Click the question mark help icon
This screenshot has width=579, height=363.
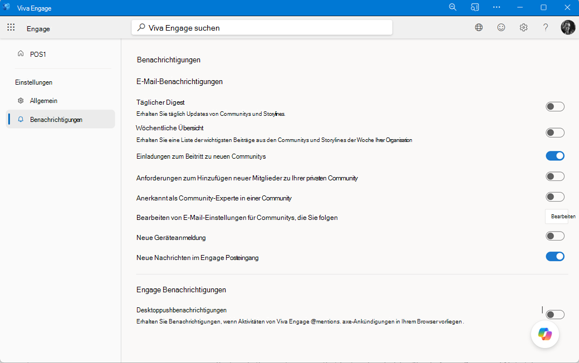(x=546, y=27)
